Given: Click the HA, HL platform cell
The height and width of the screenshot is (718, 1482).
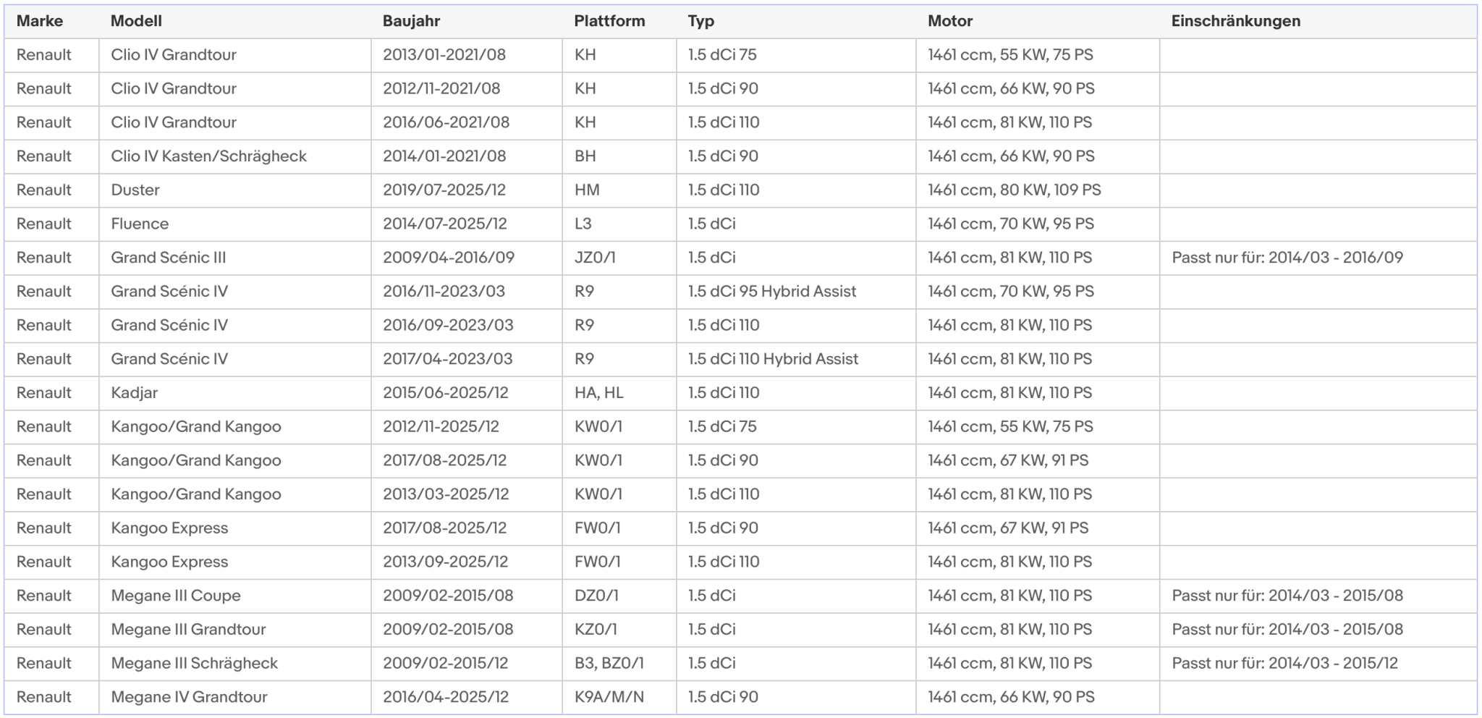Looking at the screenshot, I should pyautogui.click(x=619, y=393).
